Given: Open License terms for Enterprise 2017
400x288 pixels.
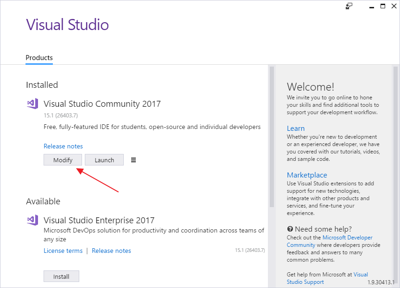Looking at the screenshot, I should [63, 251].
